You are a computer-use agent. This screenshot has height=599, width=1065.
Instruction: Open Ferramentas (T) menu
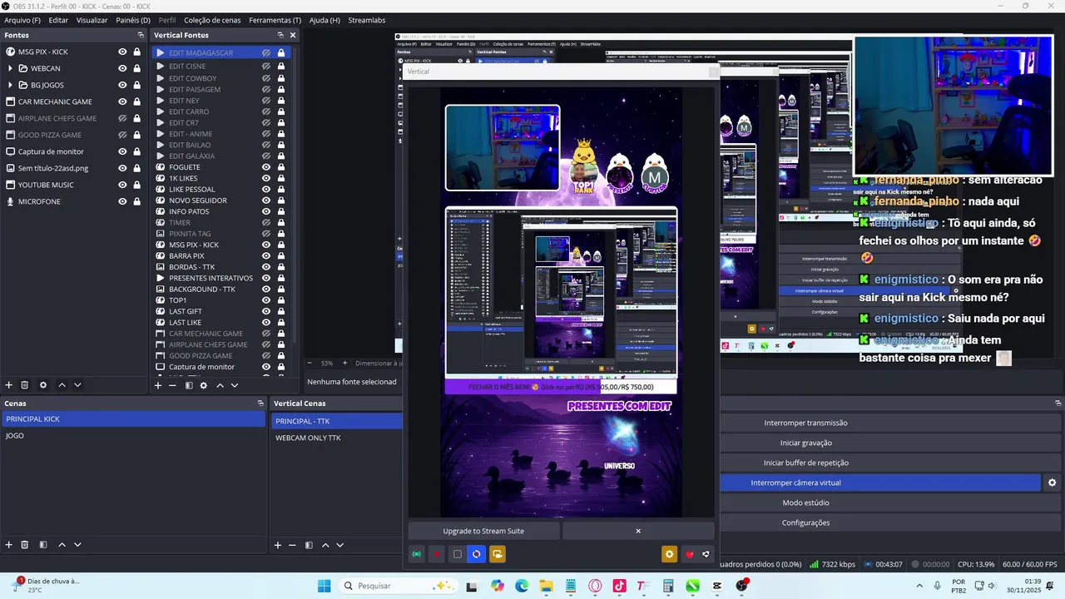click(x=275, y=20)
